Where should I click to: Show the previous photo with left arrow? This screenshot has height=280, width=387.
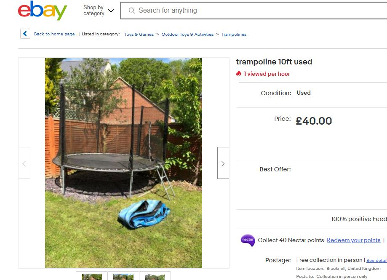[24, 163]
